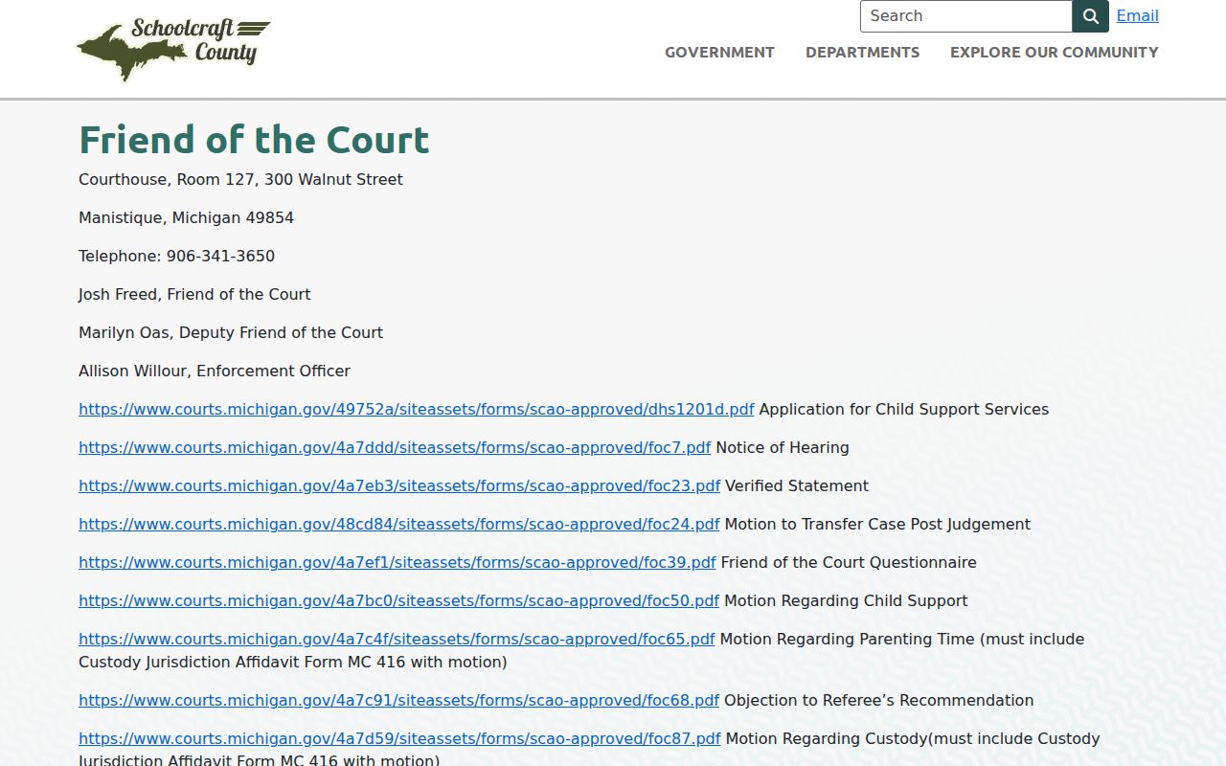Click the telephone number 906-341-3650
The height and width of the screenshot is (766, 1226).
(220, 256)
